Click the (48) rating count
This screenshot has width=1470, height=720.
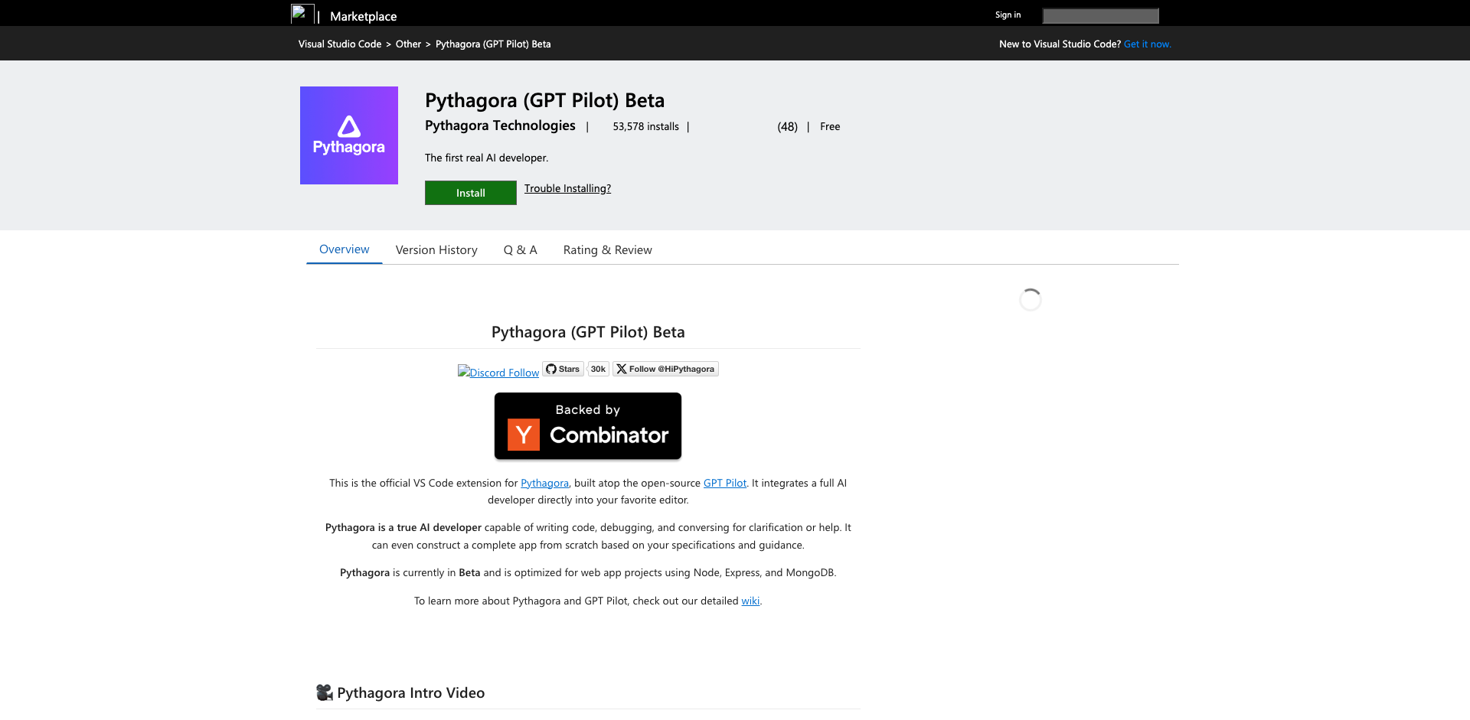pyautogui.click(x=787, y=127)
